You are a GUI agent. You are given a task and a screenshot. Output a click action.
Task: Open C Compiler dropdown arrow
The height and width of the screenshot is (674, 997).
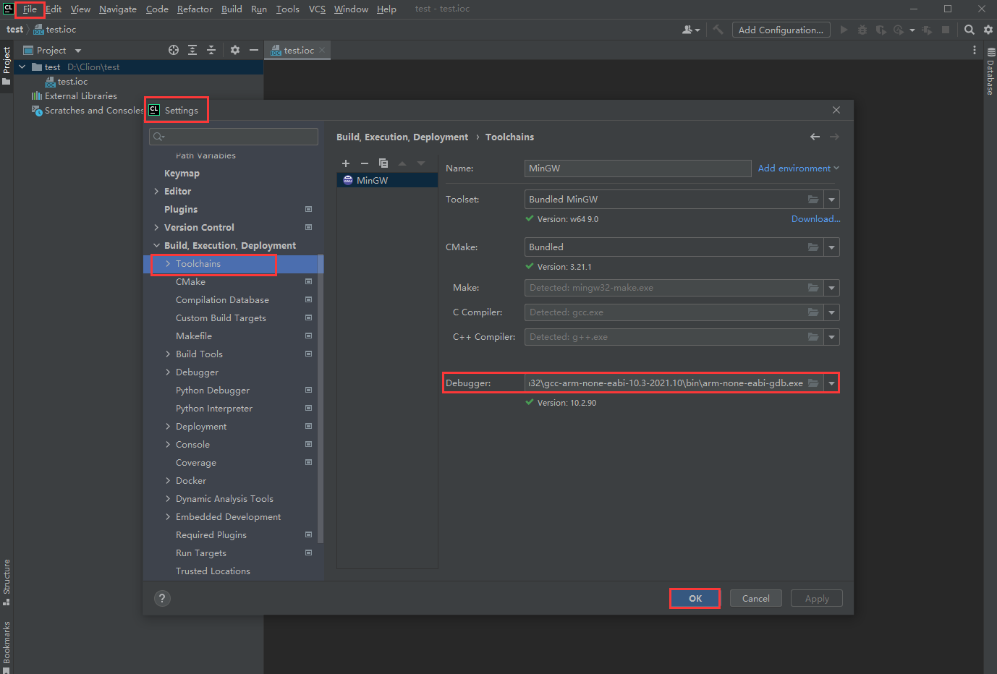[832, 312]
